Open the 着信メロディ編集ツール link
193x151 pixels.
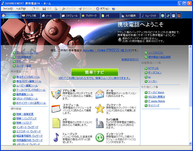click(29, 81)
